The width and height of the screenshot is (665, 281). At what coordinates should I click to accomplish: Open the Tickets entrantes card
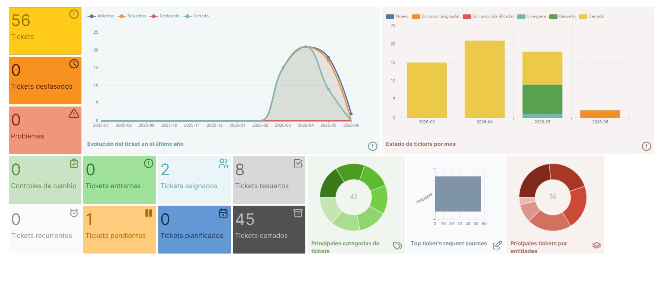pos(120,180)
